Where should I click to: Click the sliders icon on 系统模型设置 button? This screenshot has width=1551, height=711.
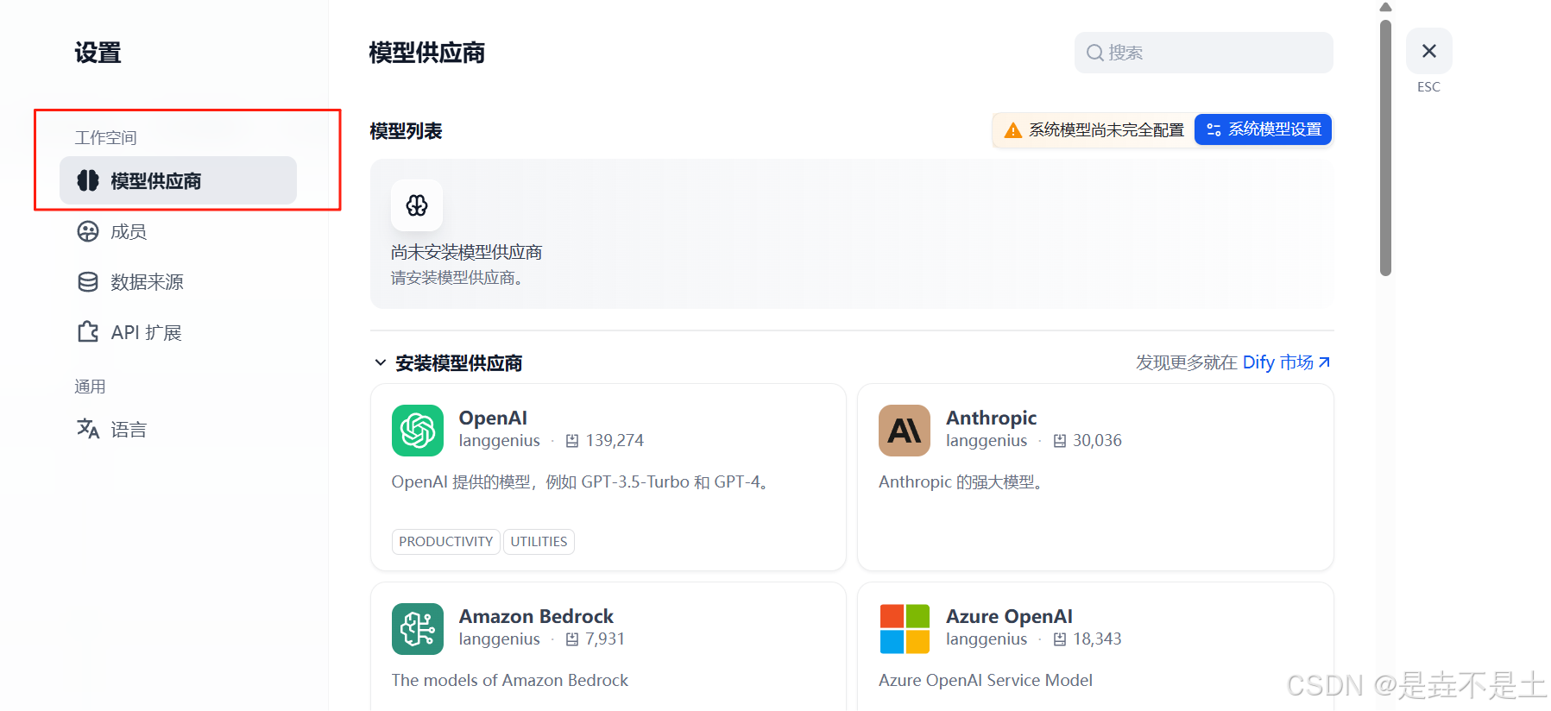tap(1214, 129)
